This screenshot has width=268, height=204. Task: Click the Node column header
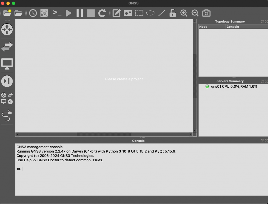[x=212, y=27]
